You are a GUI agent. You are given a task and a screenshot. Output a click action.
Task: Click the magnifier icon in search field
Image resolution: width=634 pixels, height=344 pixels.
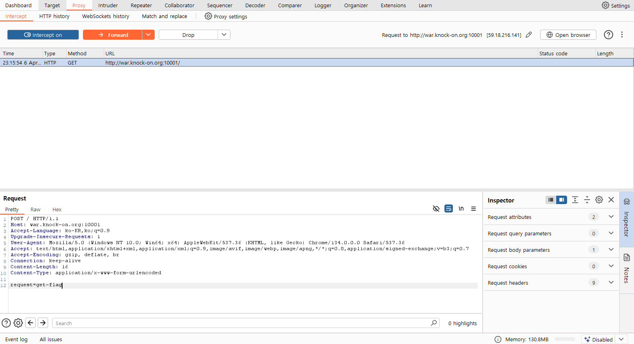tap(434, 323)
